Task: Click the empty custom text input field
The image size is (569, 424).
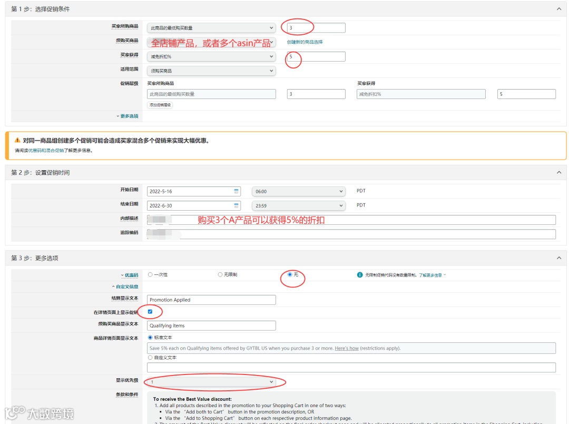Action: (x=351, y=368)
